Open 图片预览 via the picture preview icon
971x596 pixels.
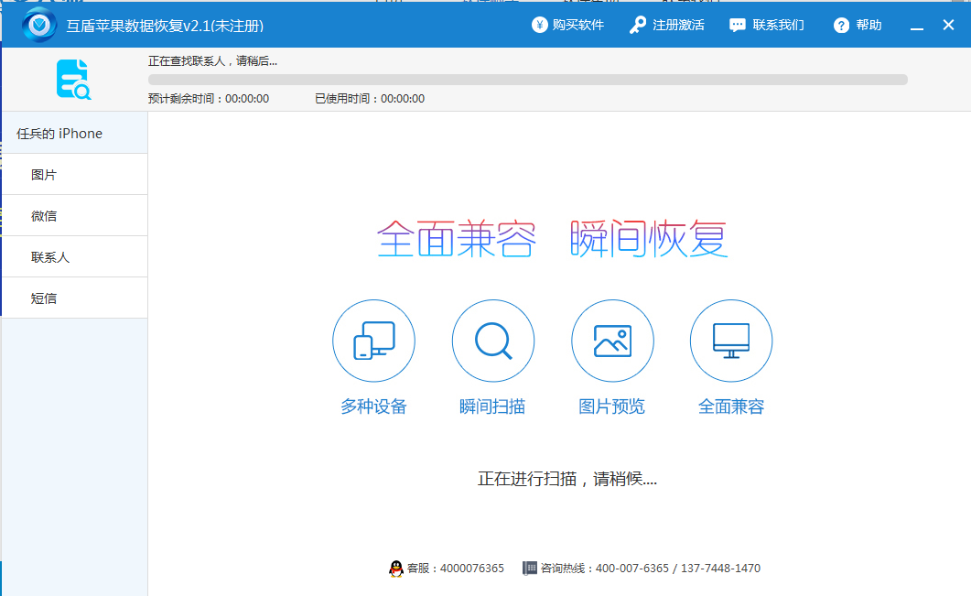pos(612,340)
